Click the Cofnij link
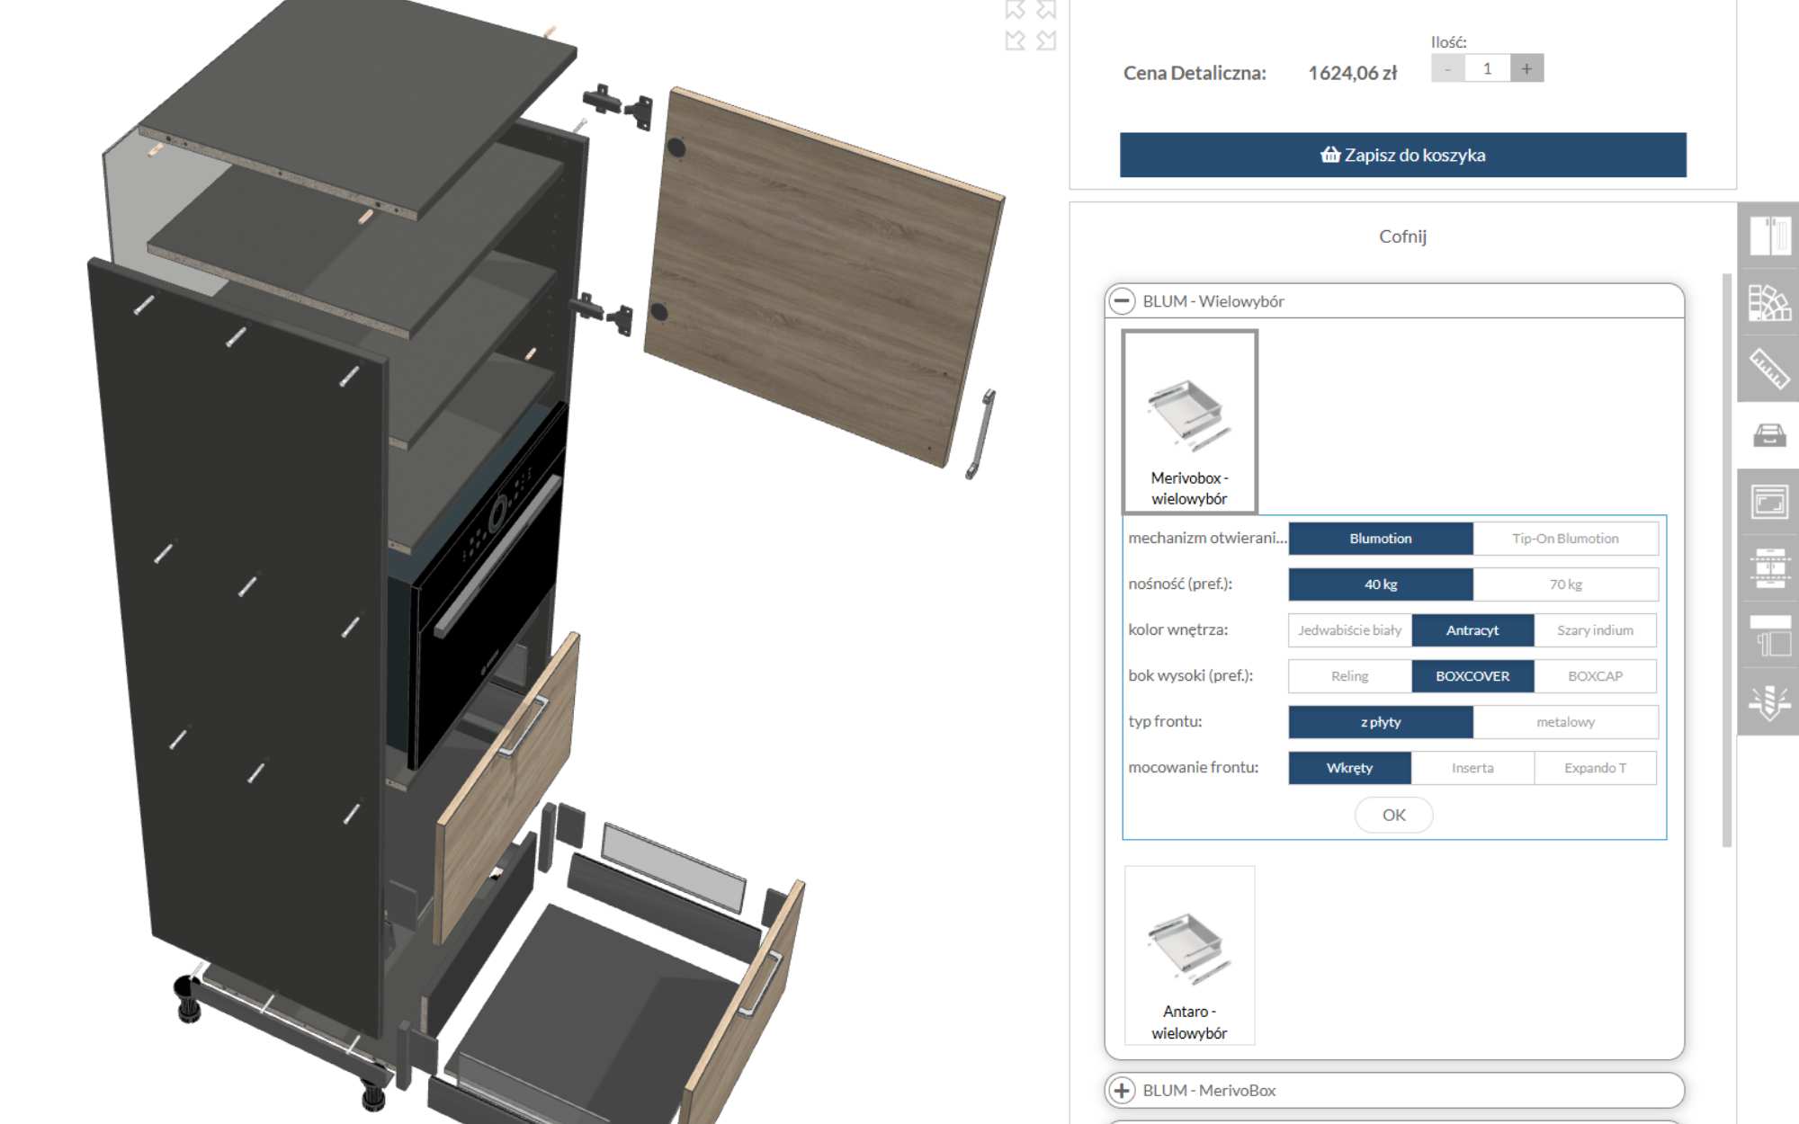 [x=1401, y=236]
